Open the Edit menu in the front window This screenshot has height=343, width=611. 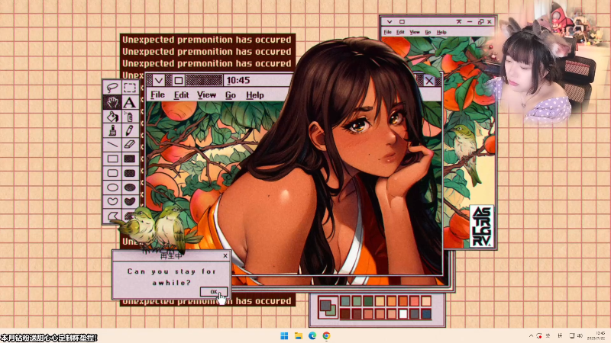pos(181,95)
